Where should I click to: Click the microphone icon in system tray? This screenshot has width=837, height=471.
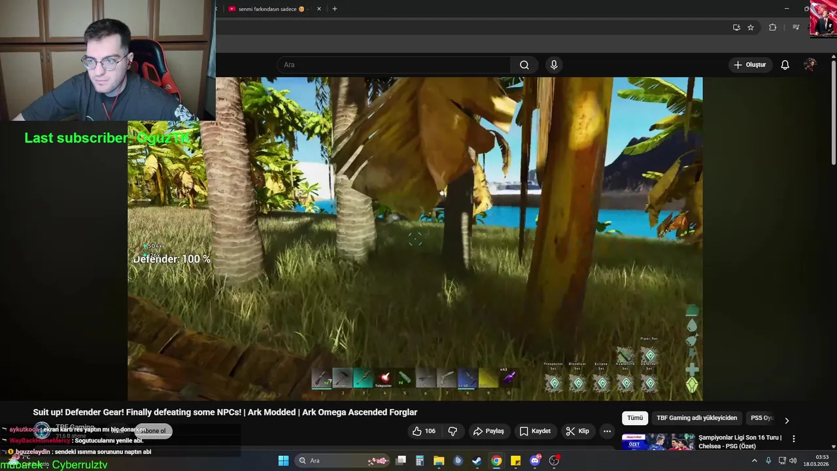(x=768, y=461)
